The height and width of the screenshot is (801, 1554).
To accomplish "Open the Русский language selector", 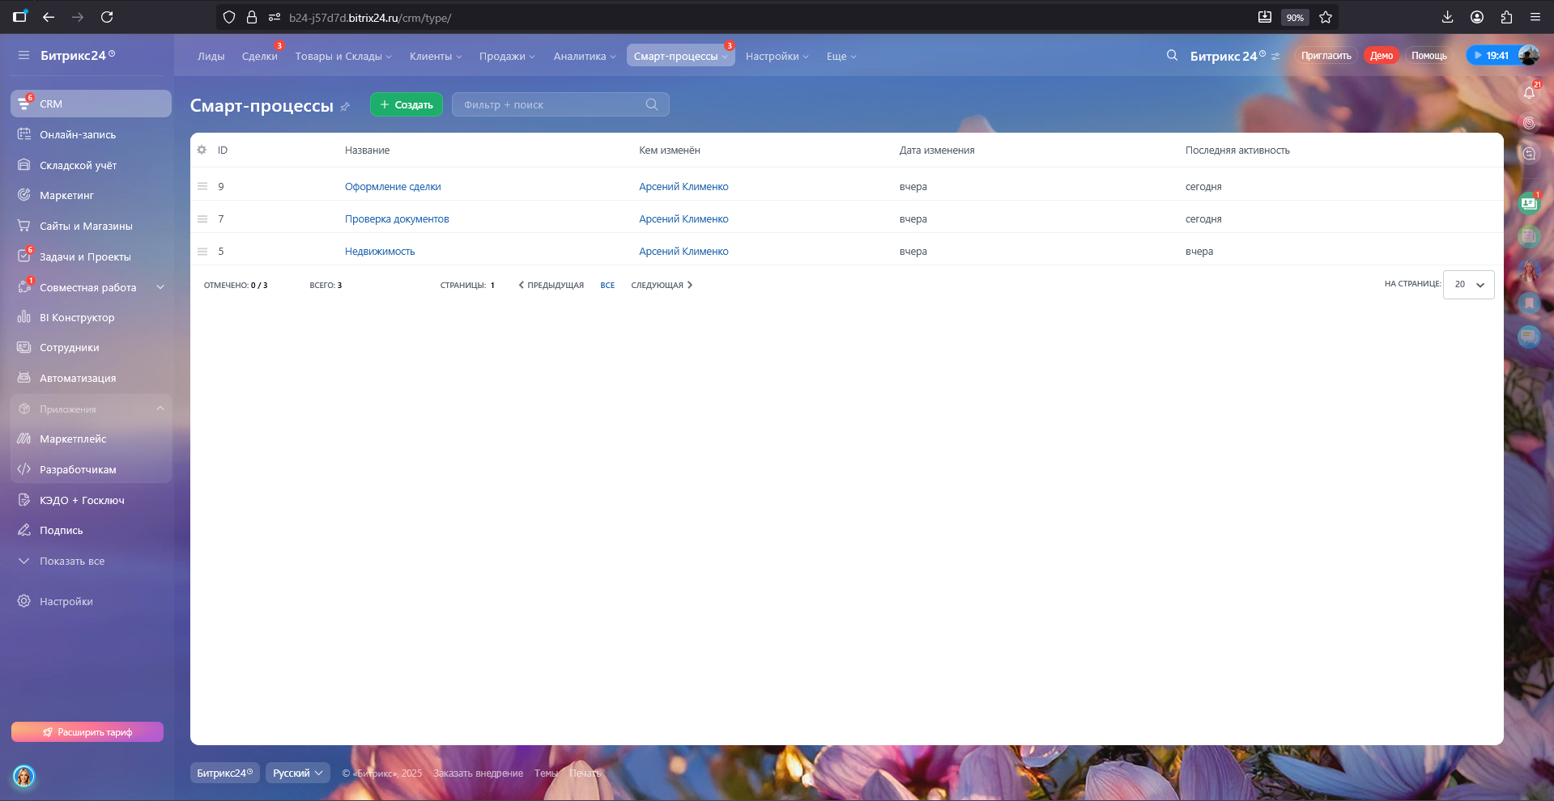I will [298, 773].
